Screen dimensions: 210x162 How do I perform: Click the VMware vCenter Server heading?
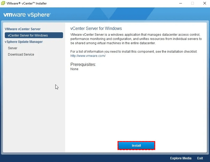coord(23,29)
